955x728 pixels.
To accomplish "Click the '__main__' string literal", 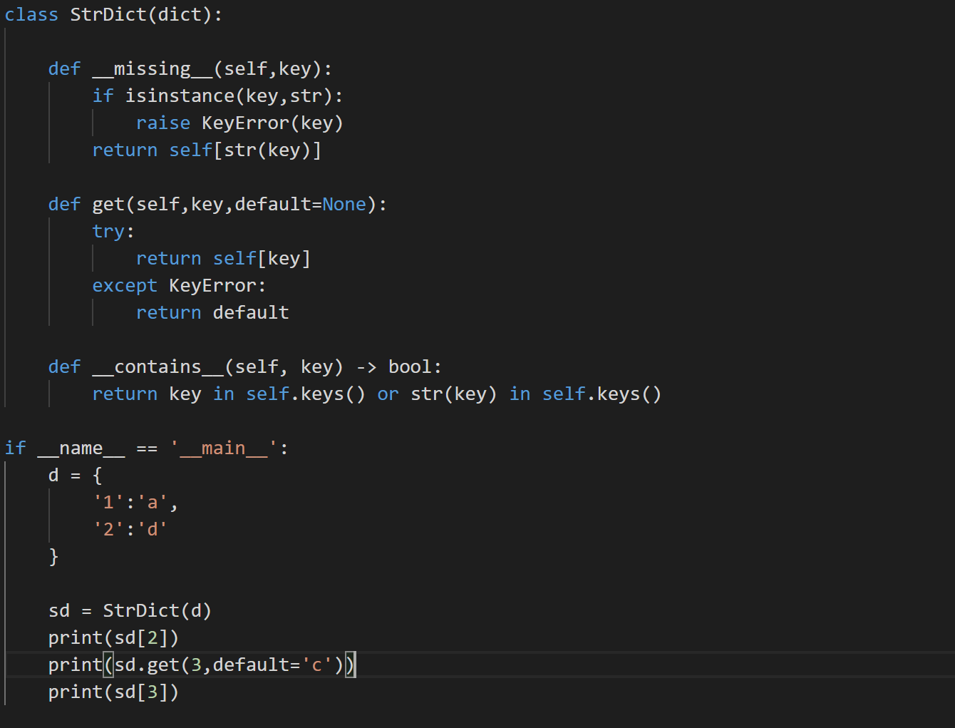I will 223,448.
